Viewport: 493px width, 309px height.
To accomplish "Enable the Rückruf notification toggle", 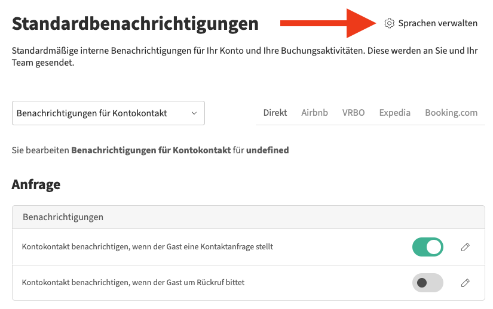I will tap(428, 283).
